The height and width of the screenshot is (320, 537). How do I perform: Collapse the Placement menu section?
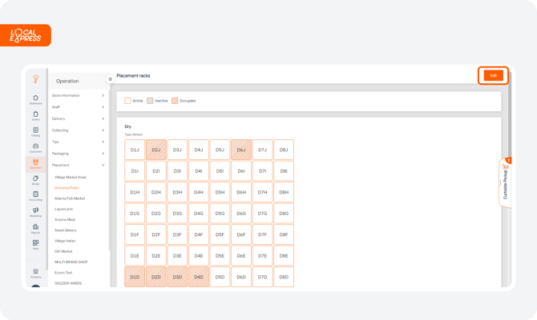point(78,165)
